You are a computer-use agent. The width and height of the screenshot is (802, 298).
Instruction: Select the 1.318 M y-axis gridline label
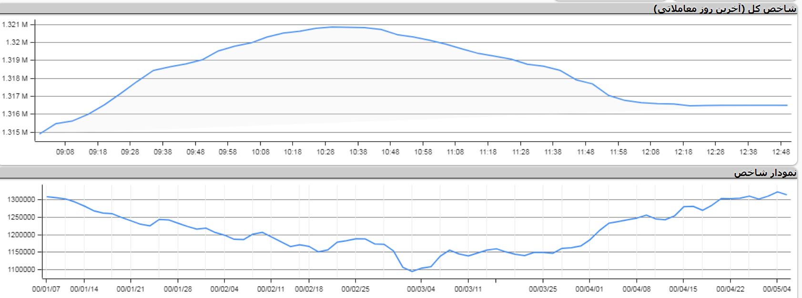tap(15, 78)
